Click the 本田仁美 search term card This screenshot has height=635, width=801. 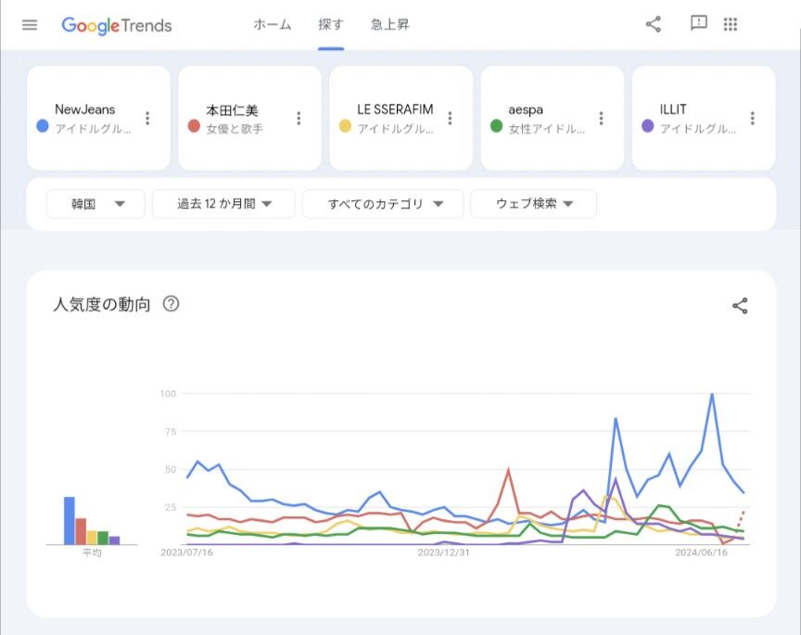click(x=249, y=118)
